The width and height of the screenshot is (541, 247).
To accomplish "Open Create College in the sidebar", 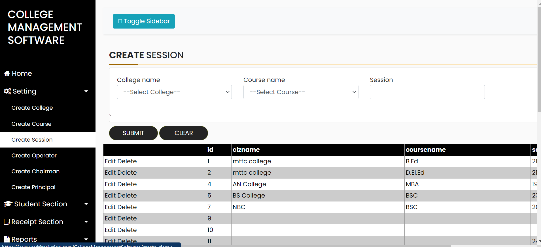I will click(32, 108).
